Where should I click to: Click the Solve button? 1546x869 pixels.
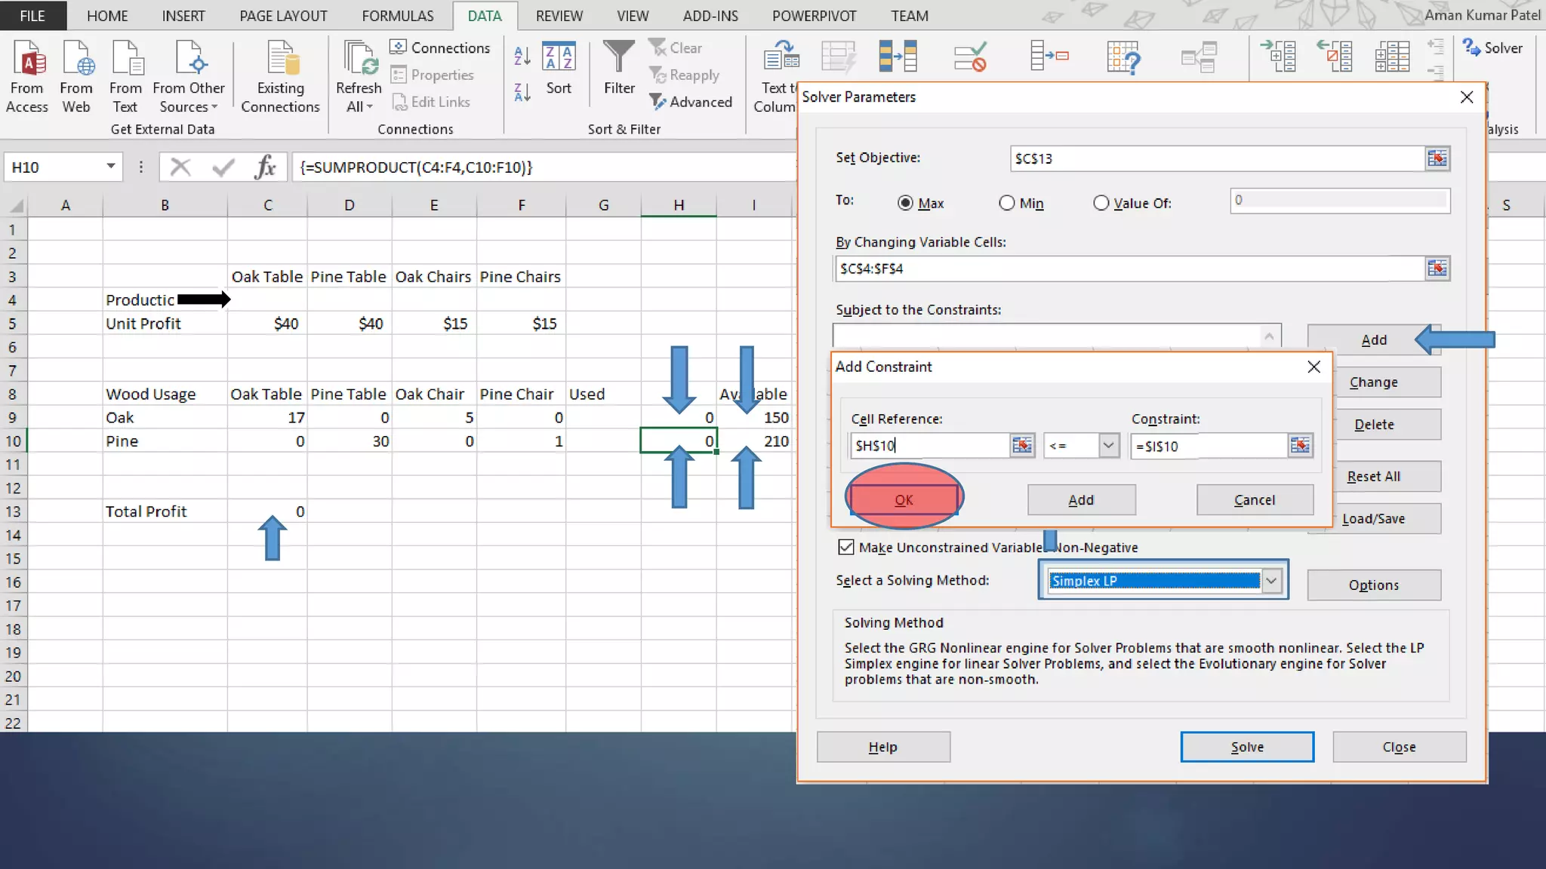pos(1247,747)
